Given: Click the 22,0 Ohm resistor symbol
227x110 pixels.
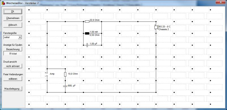Looking at the screenshot, I should [x=87, y=22].
